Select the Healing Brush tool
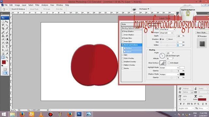 tap(3, 32)
